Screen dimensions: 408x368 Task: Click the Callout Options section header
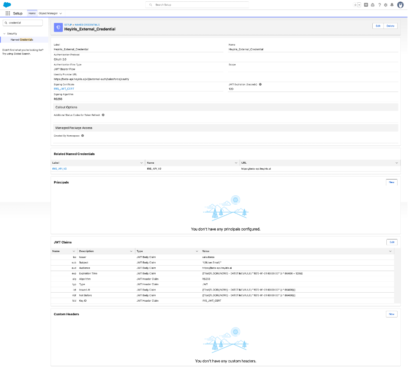pyautogui.click(x=225, y=107)
